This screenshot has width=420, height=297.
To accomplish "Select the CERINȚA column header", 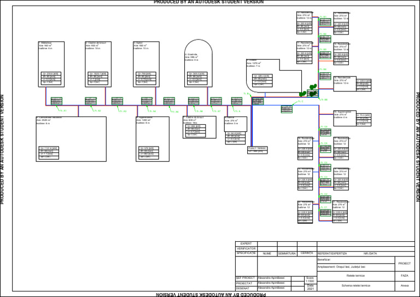I will pyautogui.click(x=307, y=253).
